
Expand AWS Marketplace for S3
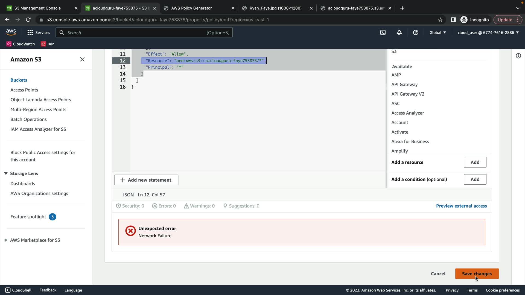[6, 240]
